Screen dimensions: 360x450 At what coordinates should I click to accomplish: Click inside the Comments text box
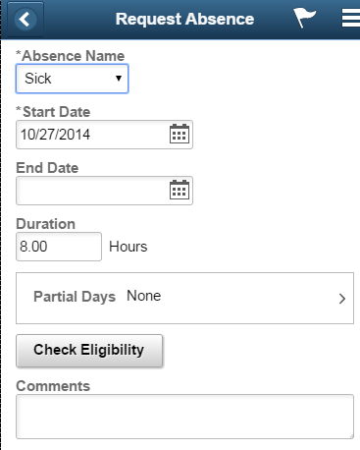click(184, 417)
